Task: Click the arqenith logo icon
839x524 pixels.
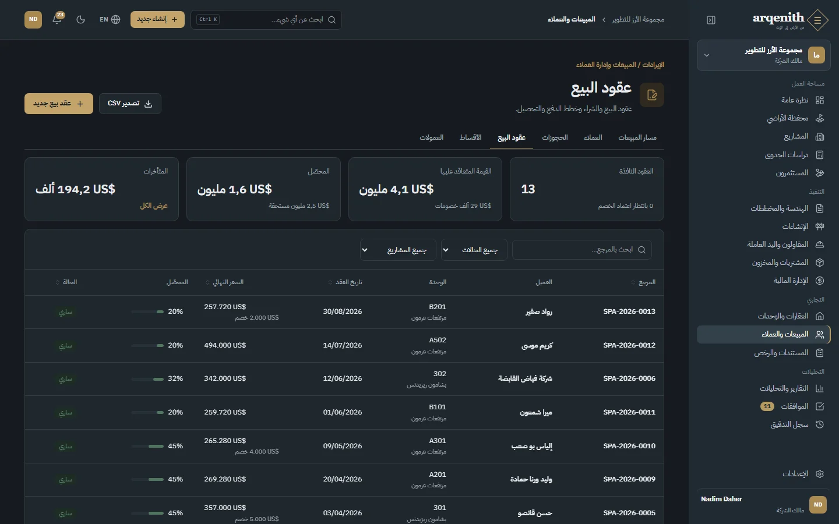Action: coord(818,20)
